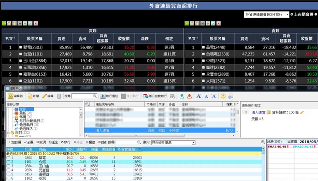This screenshot has height=181, width=318.
Task: Focus the 搜尋 field in the results toolbar
Action: [126, 142]
